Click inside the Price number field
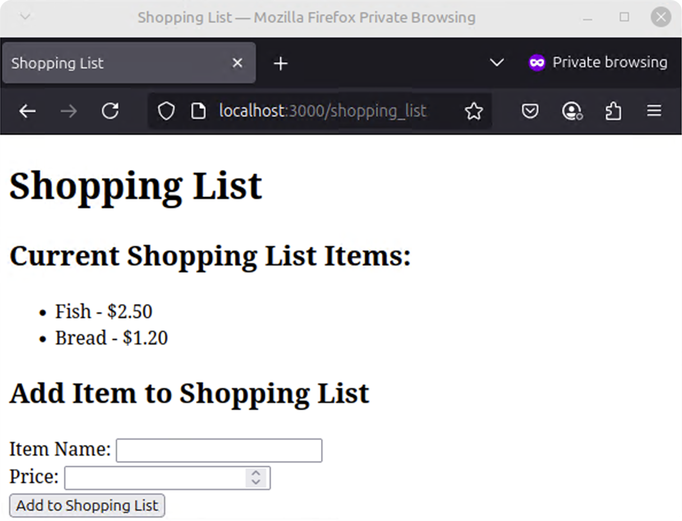The width and height of the screenshot is (682, 521). pyautogui.click(x=155, y=478)
